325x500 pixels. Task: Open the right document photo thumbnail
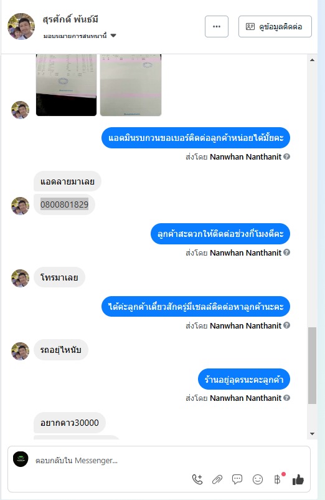pyautogui.click(x=131, y=85)
